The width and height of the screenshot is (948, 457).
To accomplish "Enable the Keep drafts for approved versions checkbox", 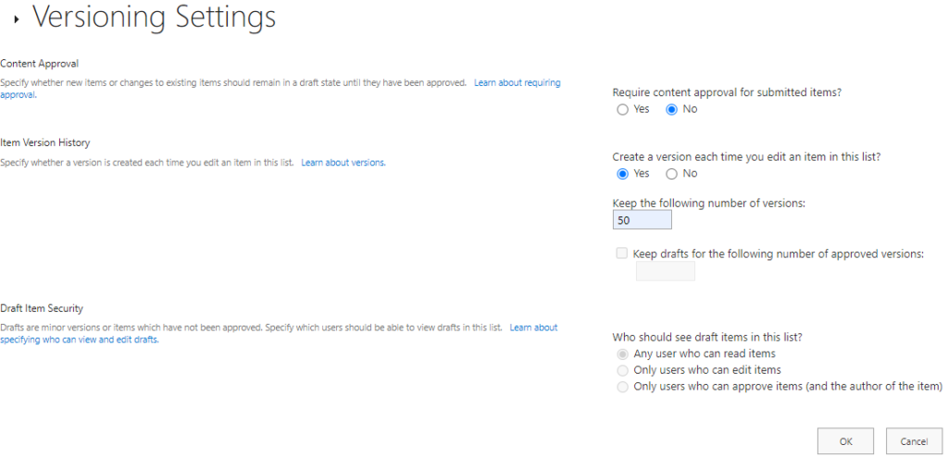I will coord(622,253).
